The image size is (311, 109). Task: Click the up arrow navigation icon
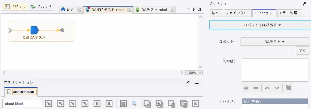coord(97,104)
